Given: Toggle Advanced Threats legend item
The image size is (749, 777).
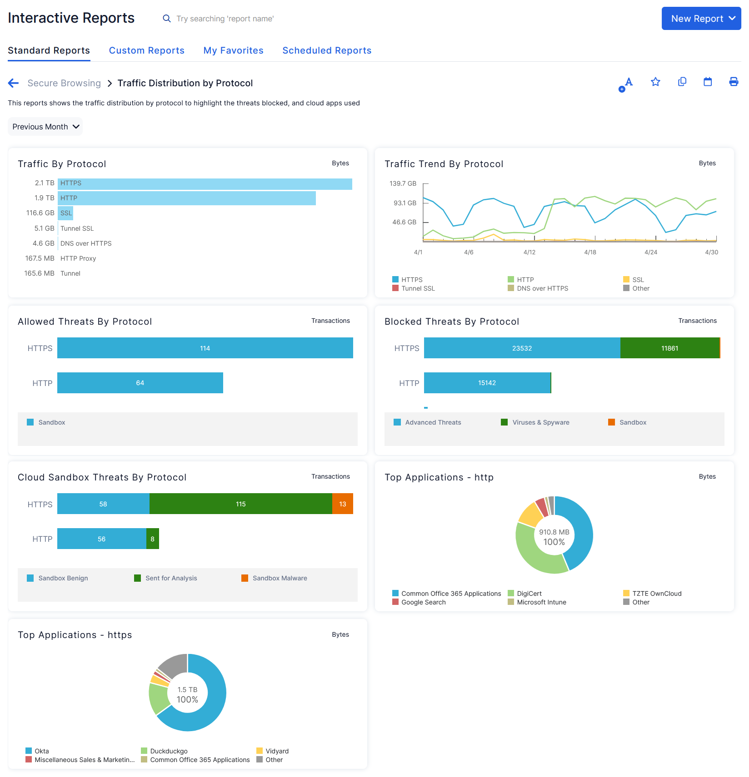Looking at the screenshot, I should (x=427, y=422).
